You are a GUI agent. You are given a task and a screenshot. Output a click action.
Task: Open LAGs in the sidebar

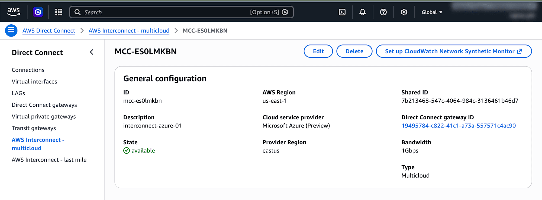[x=18, y=93]
